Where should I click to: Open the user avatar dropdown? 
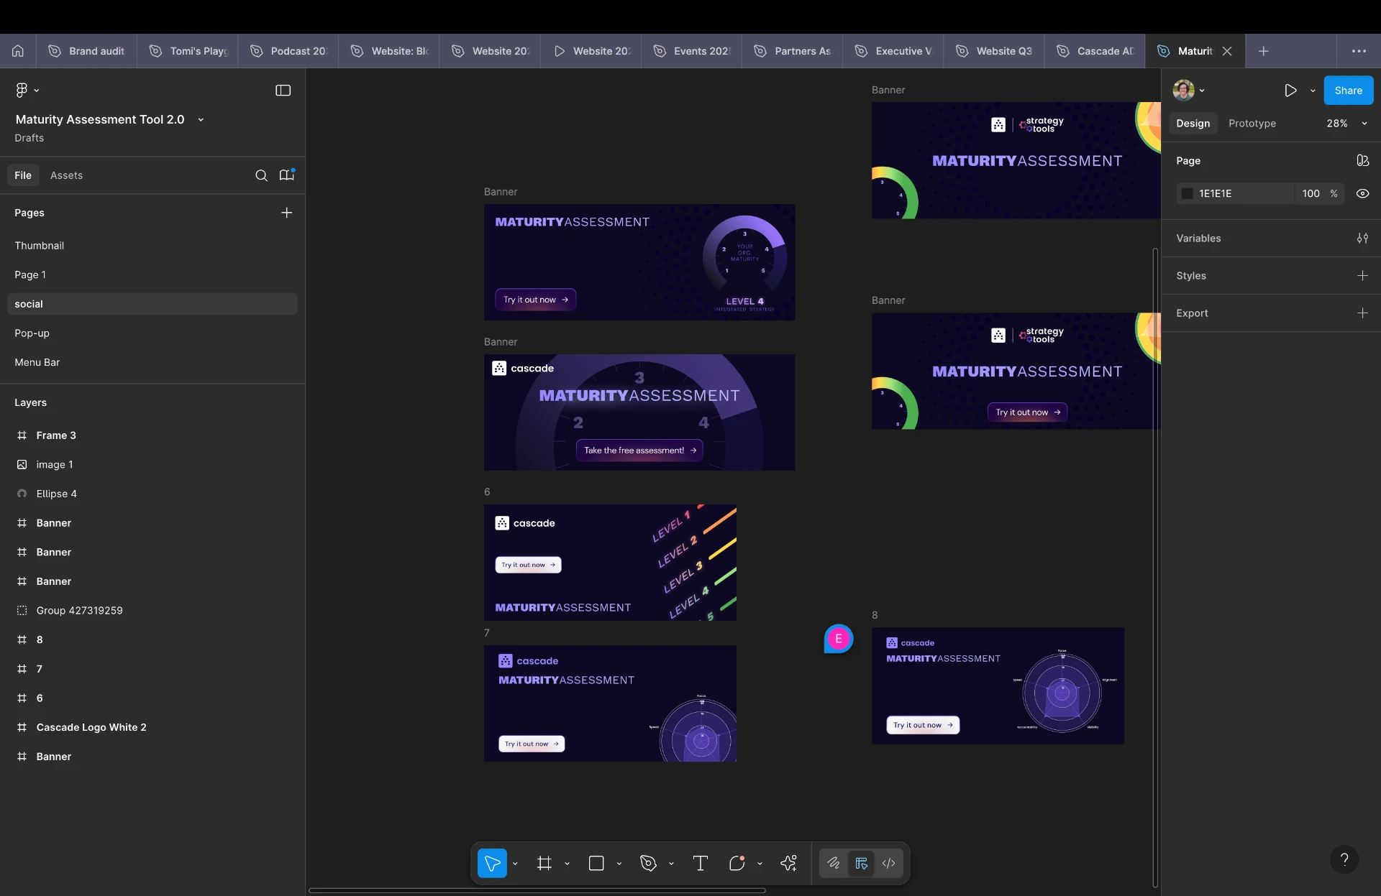(1188, 91)
